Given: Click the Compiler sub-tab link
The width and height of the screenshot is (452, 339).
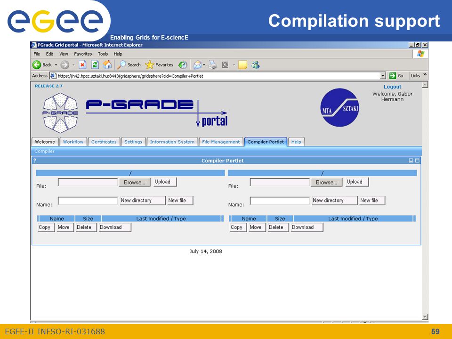Looking at the screenshot, I should 44,151.
